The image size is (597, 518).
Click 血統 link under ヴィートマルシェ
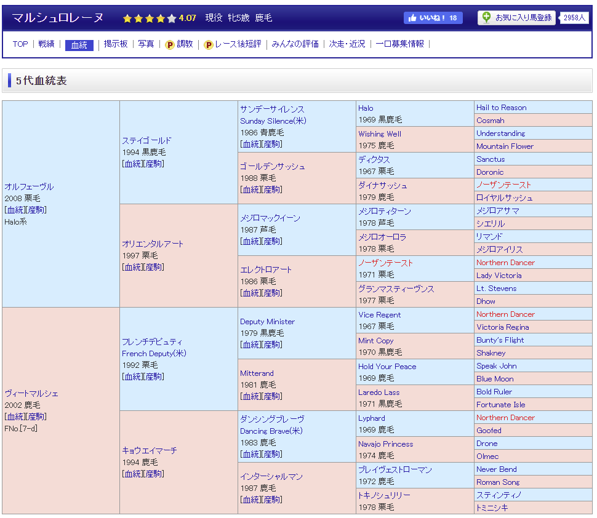pyautogui.click(x=15, y=416)
